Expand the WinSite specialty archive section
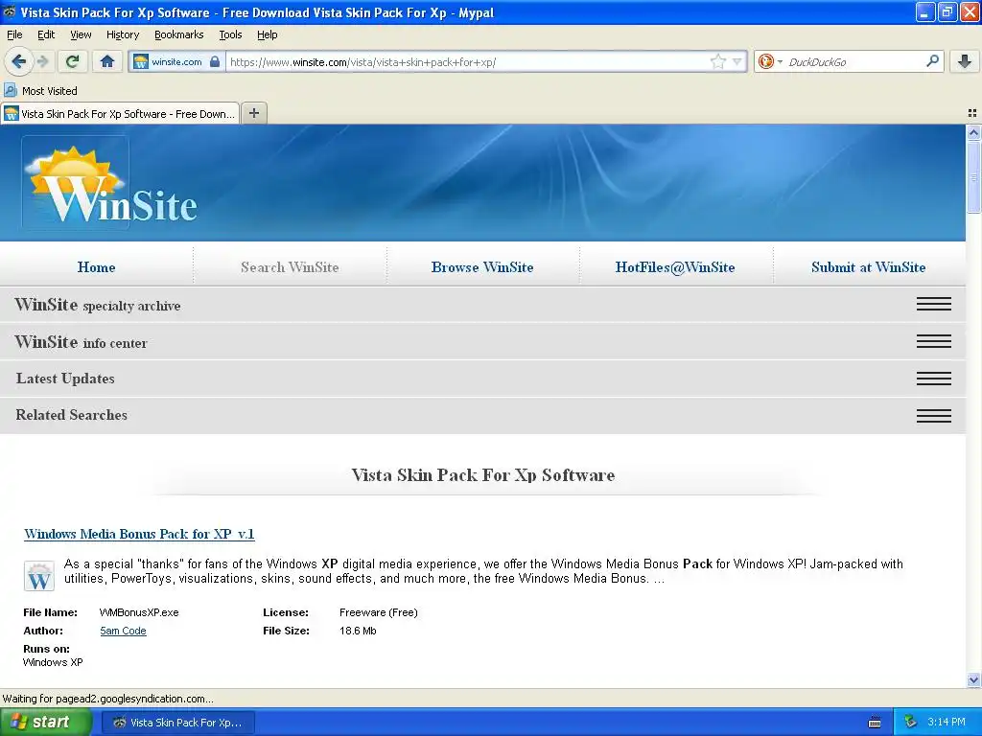Viewport: 982px width, 736px height. [482, 305]
